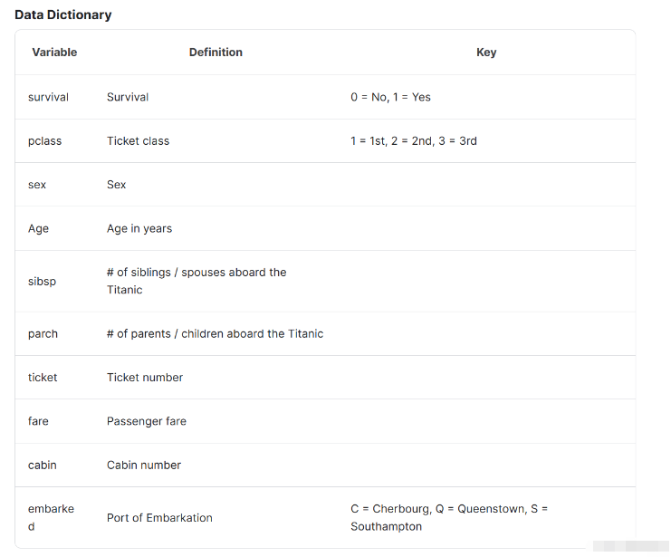Select the cabin variable cell
This screenshot has height=557, width=671.
pos(42,466)
